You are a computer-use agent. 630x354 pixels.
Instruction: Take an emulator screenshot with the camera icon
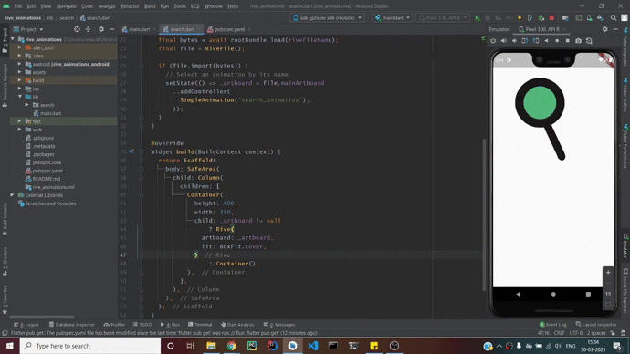pos(578,41)
